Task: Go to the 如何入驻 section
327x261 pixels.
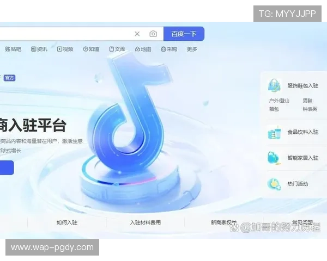Action: point(67,222)
